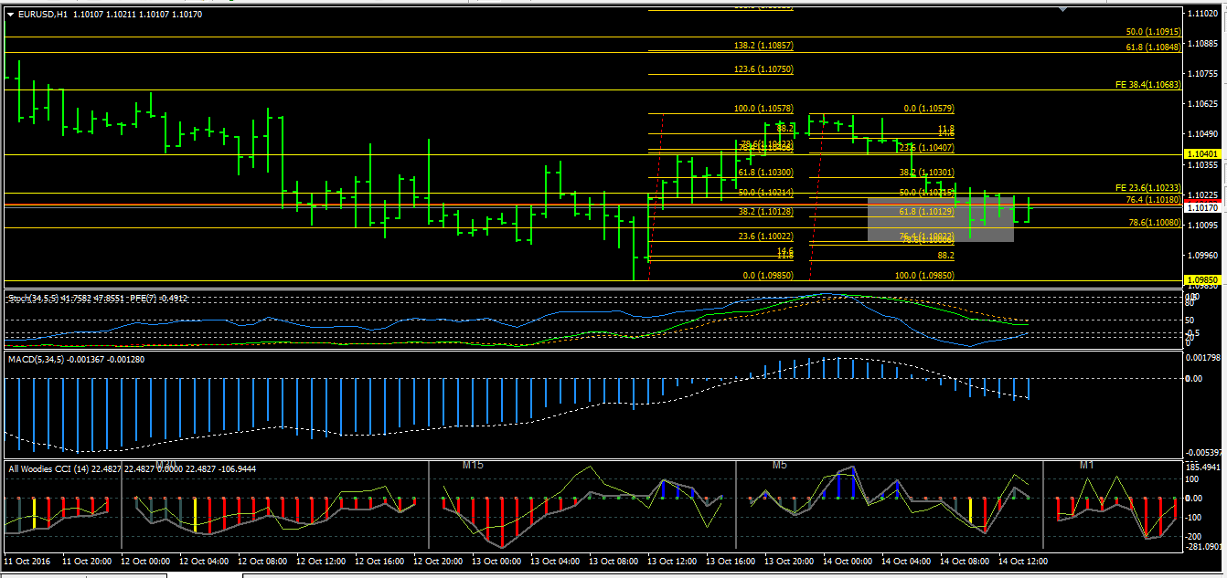Click the M15 timeframe label in CCI pane
Viewport: 1227px width, 578px height.
pos(473,465)
